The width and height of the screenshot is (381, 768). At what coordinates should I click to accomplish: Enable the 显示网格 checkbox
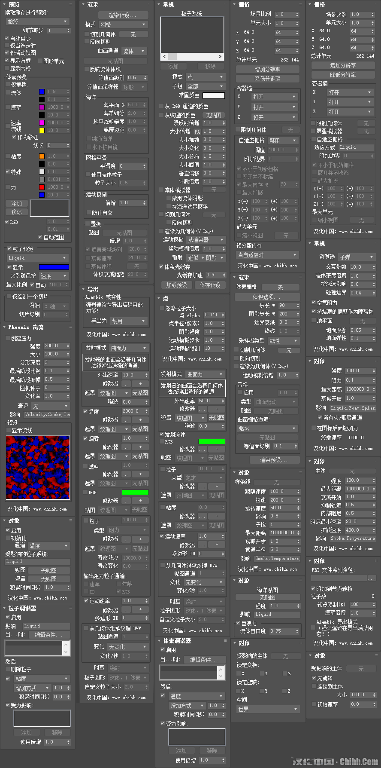pos(7,68)
